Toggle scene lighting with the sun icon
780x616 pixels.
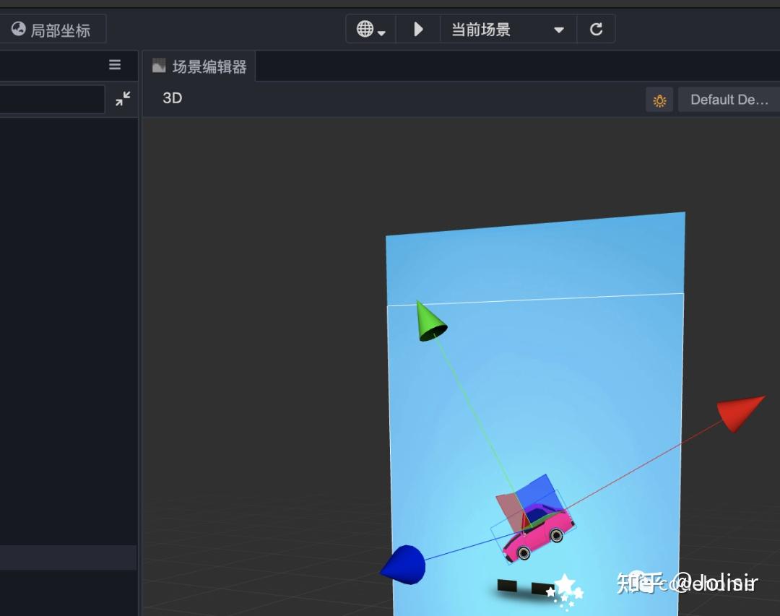(x=659, y=100)
